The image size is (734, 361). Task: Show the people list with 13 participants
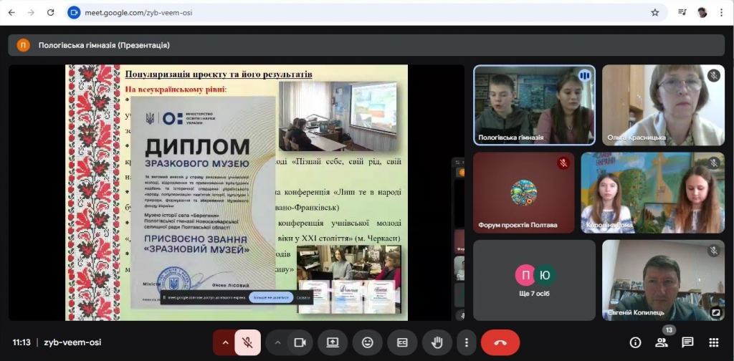pyautogui.click(x=662, y=342)
